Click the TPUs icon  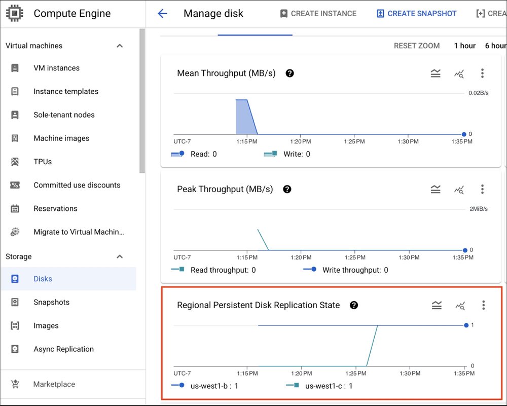[15, 162]
